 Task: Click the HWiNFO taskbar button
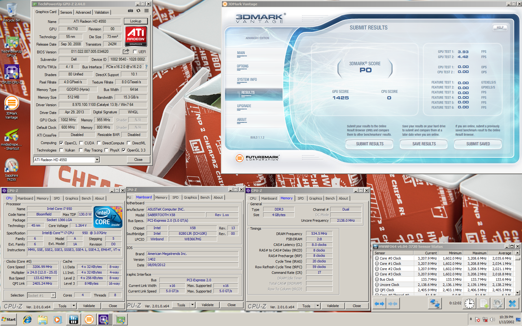tap(74, 319)
